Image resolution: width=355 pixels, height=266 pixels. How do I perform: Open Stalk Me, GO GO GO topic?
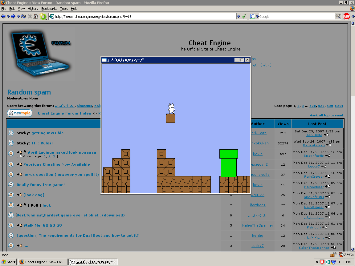43,225
